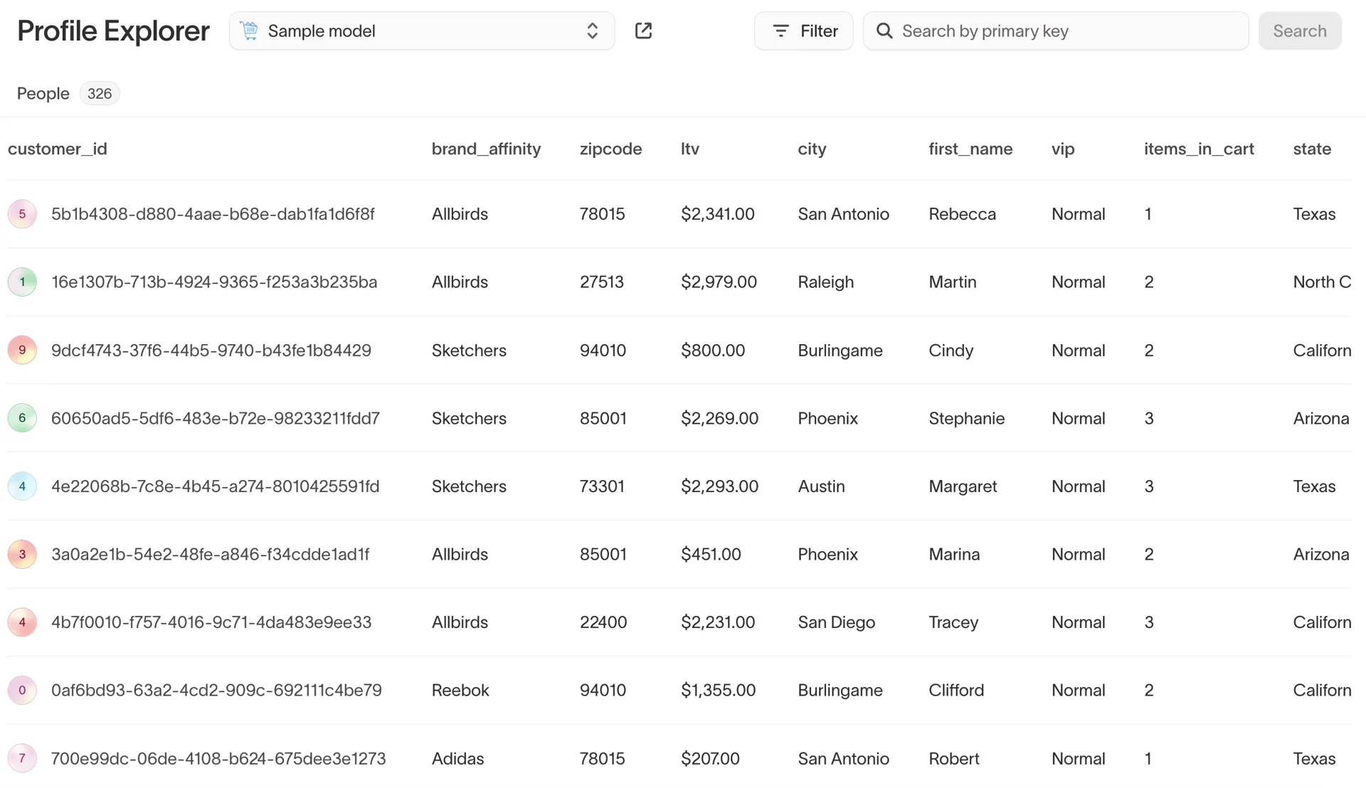1366x788 pixels.
Task: Open customer 5b1b4308-d880-4aae-b68e-dab1fa1d6f8f
Action: [x=213, y=214]
